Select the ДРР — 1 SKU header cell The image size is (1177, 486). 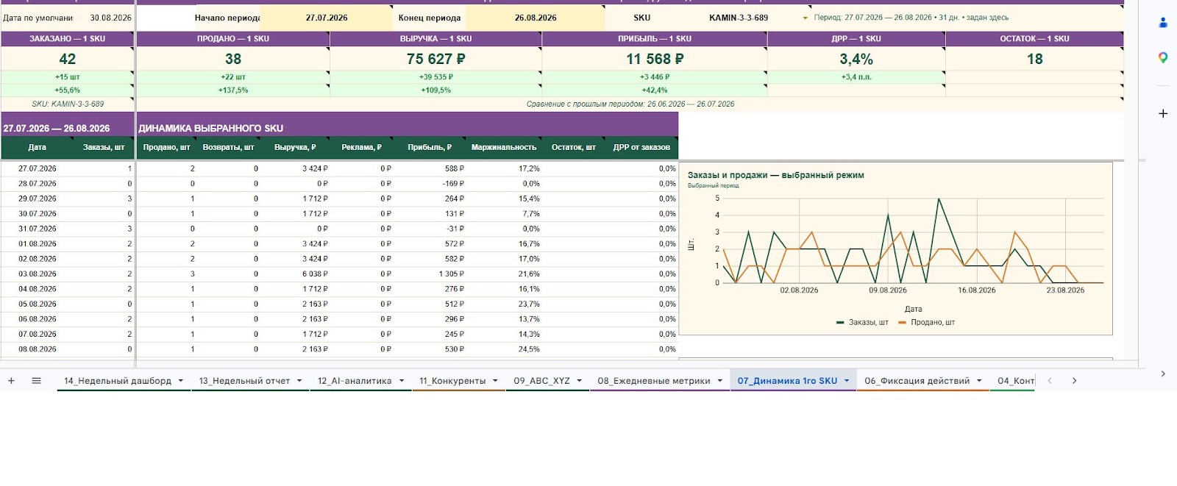pos(856,38)
